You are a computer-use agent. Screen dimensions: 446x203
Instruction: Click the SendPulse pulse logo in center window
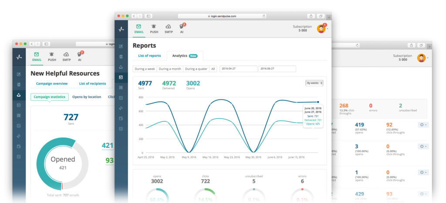pos(121,29)
